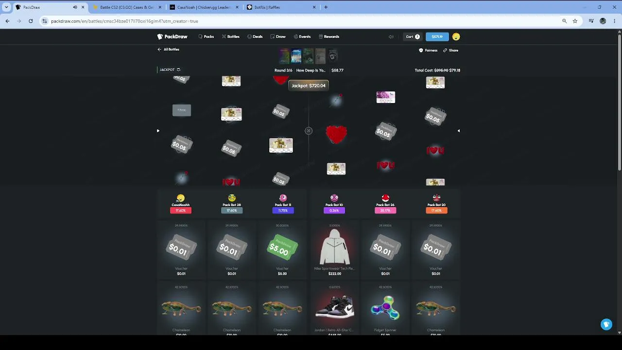Open the Draw menu

[x=278, y=36]
